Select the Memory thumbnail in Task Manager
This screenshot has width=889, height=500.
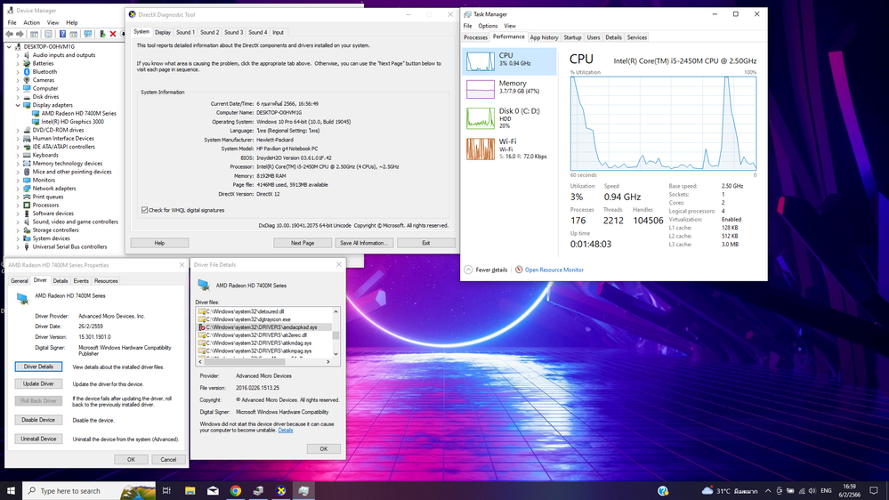tap(481, 89)
